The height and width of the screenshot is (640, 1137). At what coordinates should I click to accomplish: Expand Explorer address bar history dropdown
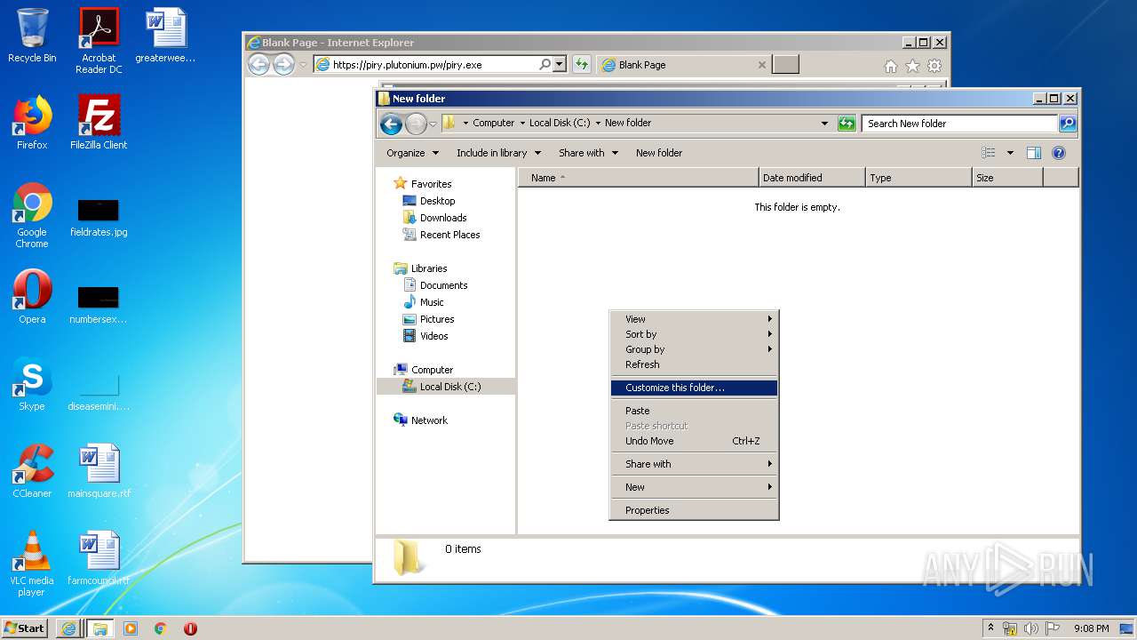point(824,124)
